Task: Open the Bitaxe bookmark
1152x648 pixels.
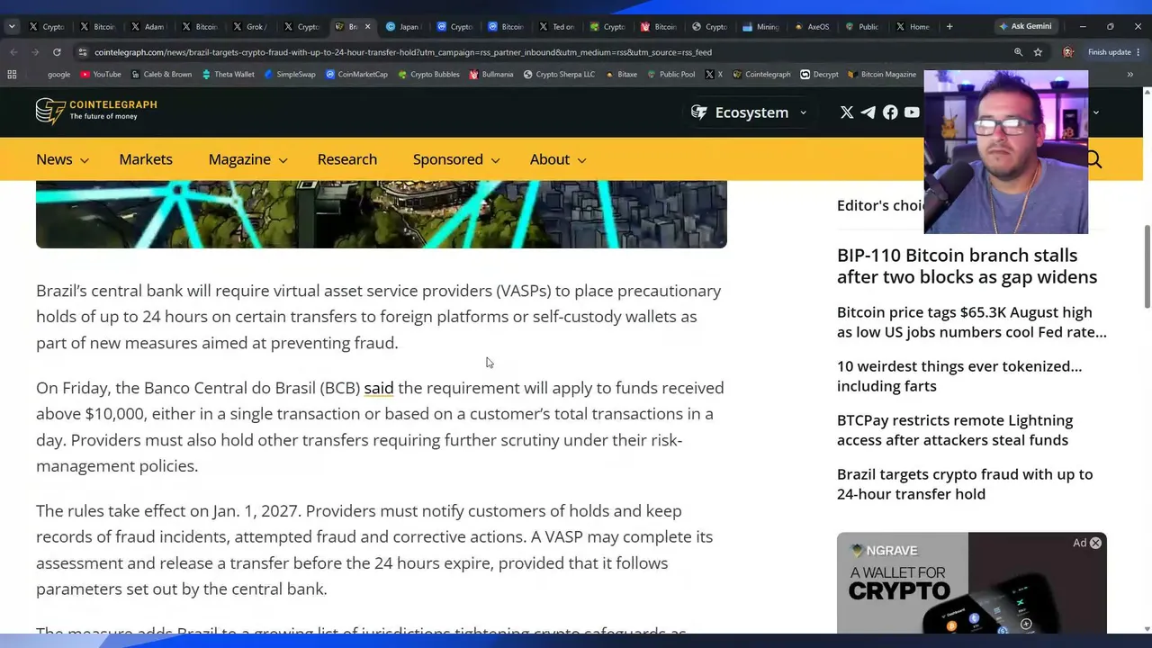Action: tap(622, 75)
